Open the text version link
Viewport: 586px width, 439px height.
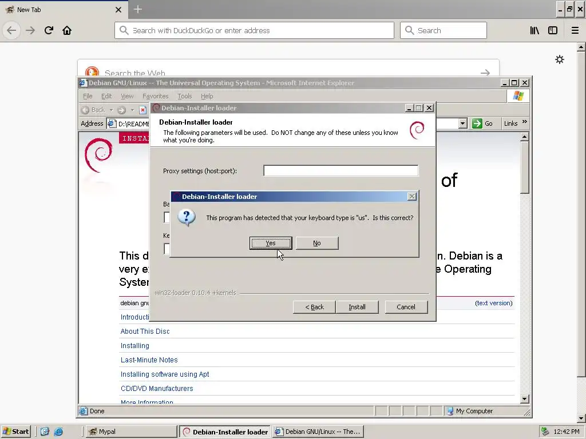point(494,303)
